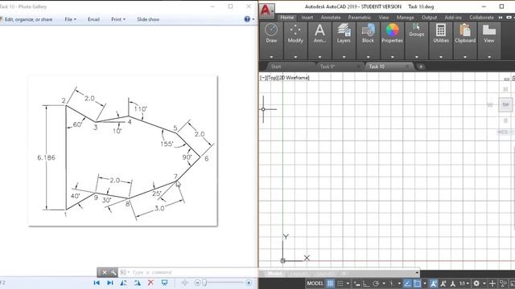
Task: Open the AutoCAD application menu logo
Action: click(266, 11)
